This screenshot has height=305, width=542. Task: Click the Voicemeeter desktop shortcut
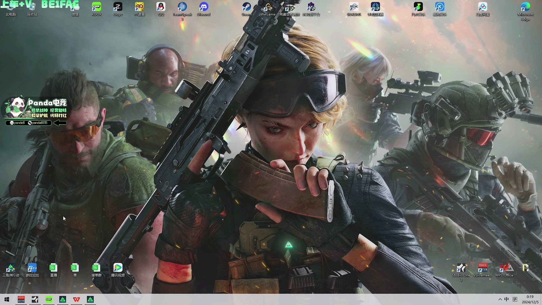coord(483,270)
